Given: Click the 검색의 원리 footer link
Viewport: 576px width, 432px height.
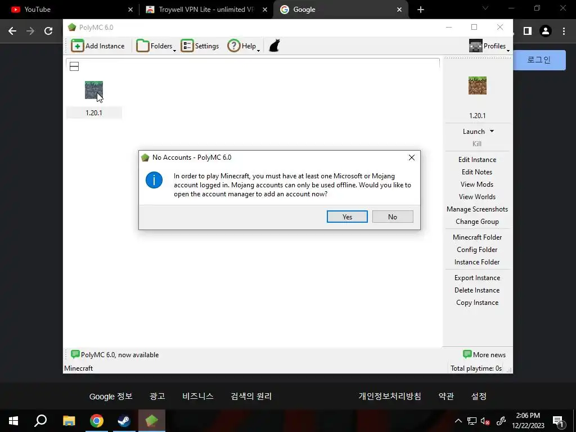Looking at the screenshot, I should (x=251, y=397).
